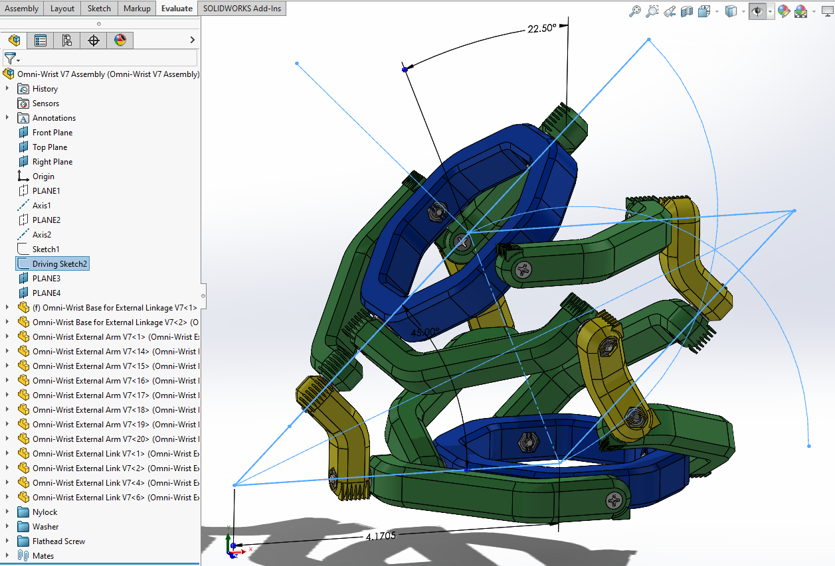The width and height of the screenshot is (835, 566).
Task: Open the SOLIDWORKS Add-Ins tab
Action: (x=242, y=8)
